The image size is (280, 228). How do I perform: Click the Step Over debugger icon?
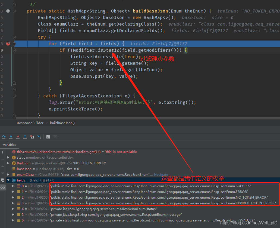(x=4, y=137)
